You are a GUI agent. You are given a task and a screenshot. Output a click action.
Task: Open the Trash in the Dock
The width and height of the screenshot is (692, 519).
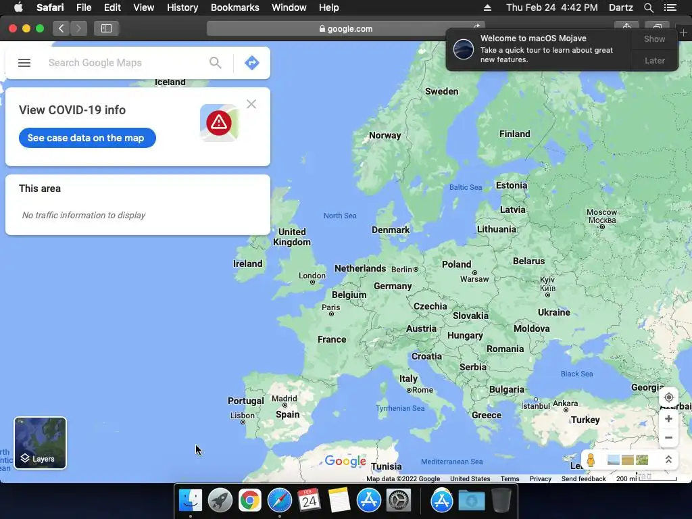pos(501,501)
